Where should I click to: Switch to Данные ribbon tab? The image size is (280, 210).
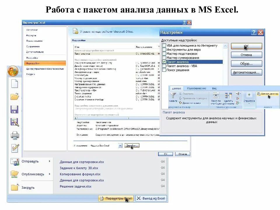pos(176,88)
